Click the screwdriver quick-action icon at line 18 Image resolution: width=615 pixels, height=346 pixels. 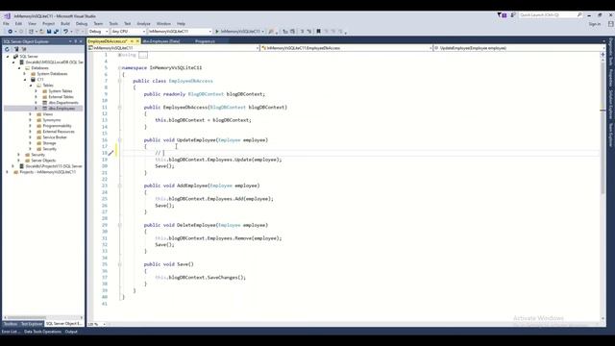point(111,153)
